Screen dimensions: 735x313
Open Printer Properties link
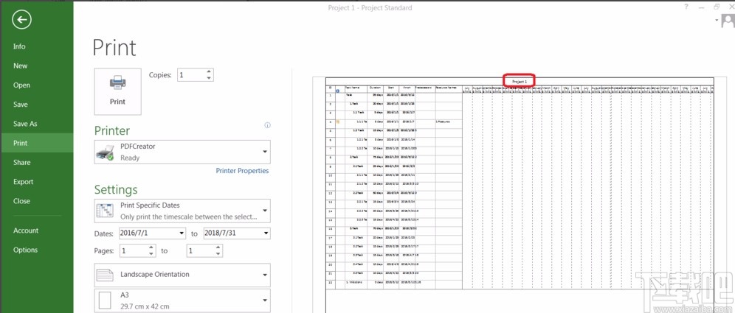[242, 171]
